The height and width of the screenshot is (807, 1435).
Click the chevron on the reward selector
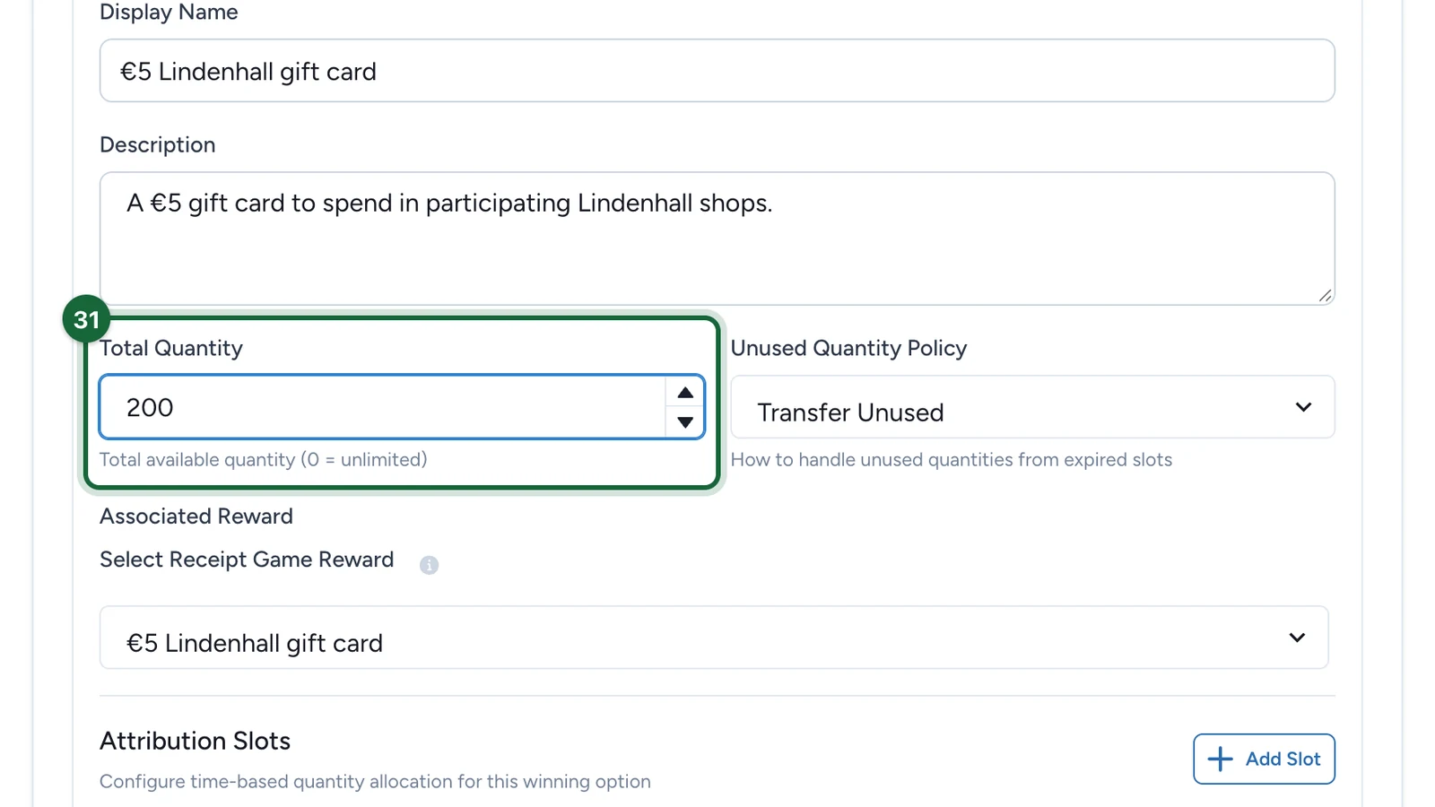click(1297, 638)
